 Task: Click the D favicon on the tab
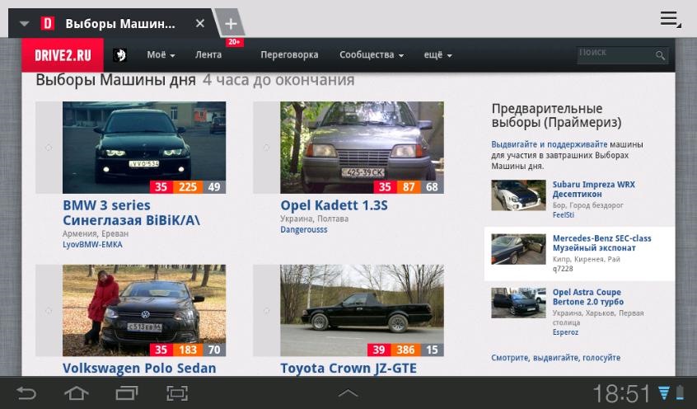click(48, 23)
